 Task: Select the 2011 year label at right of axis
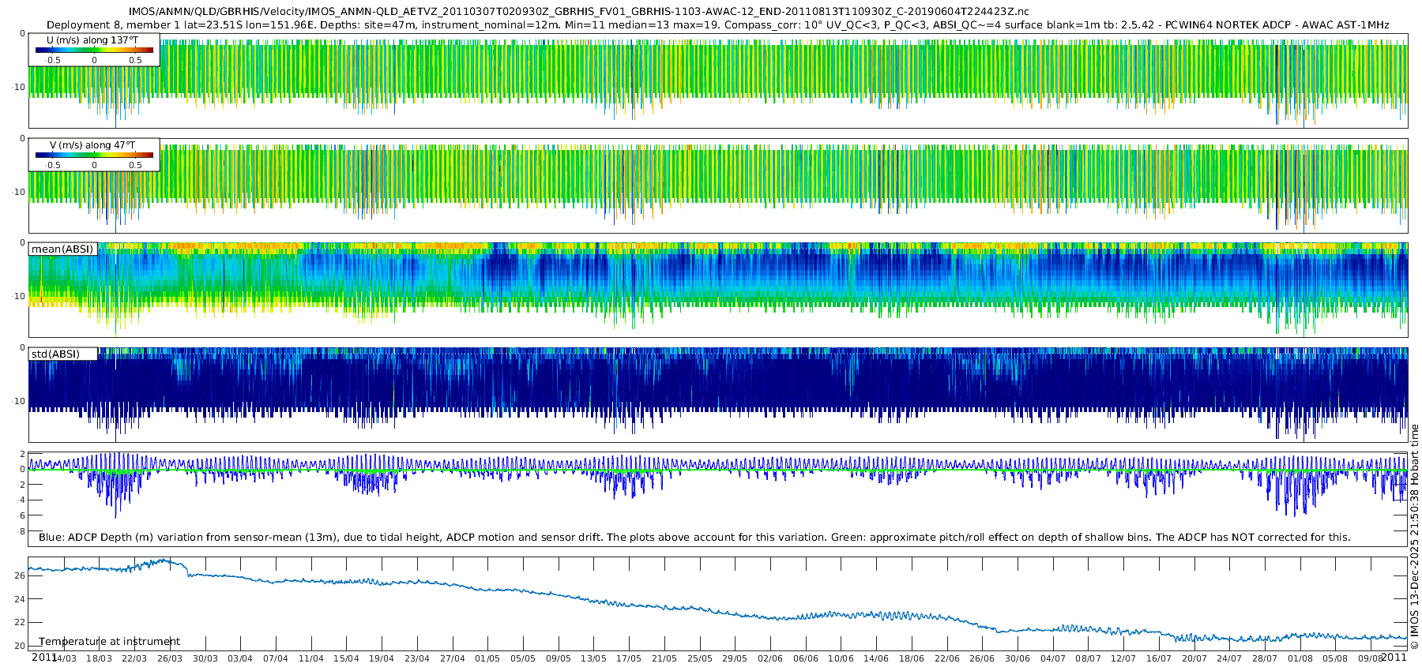coord(1394,657)
